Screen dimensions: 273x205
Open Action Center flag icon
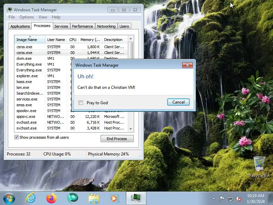222,199
